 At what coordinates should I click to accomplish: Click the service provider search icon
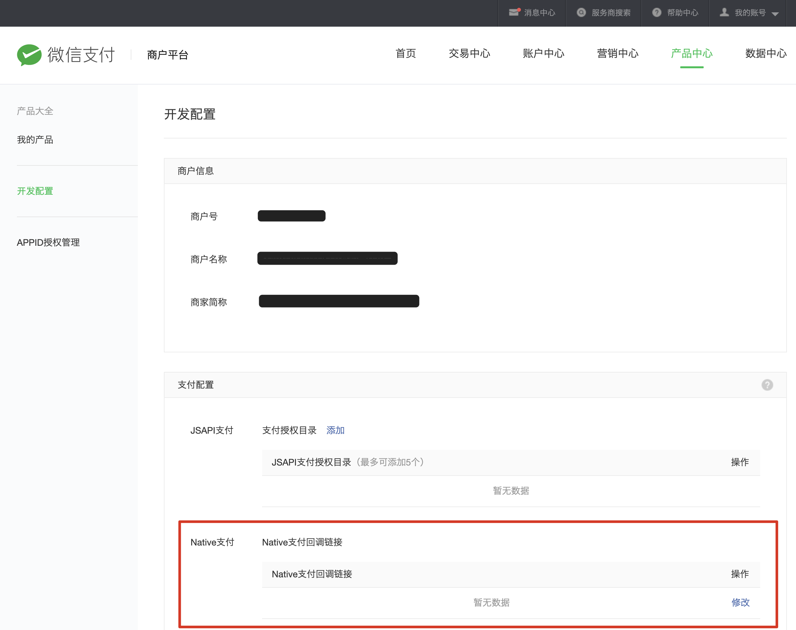tap(581, 13)
